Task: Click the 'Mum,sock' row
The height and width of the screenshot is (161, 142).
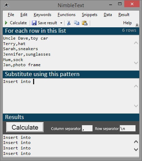Action: pos(13,60)
